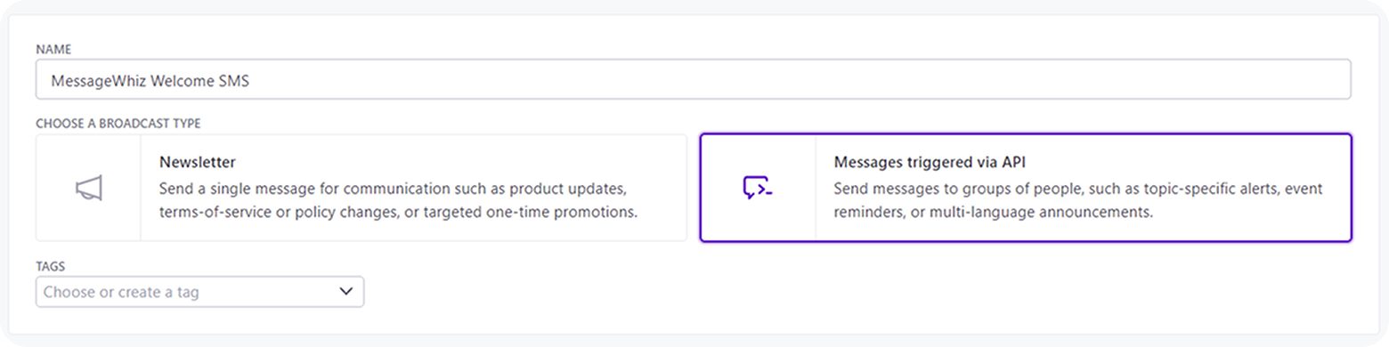Click the TAGS field label
Screen dimensions: 1389x347
click(x=50, y=266)
